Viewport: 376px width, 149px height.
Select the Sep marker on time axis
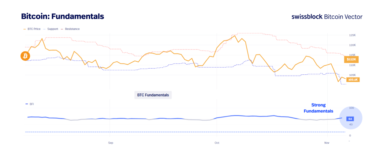110,143
